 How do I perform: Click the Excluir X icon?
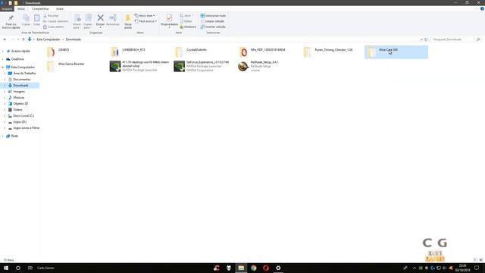100,18
